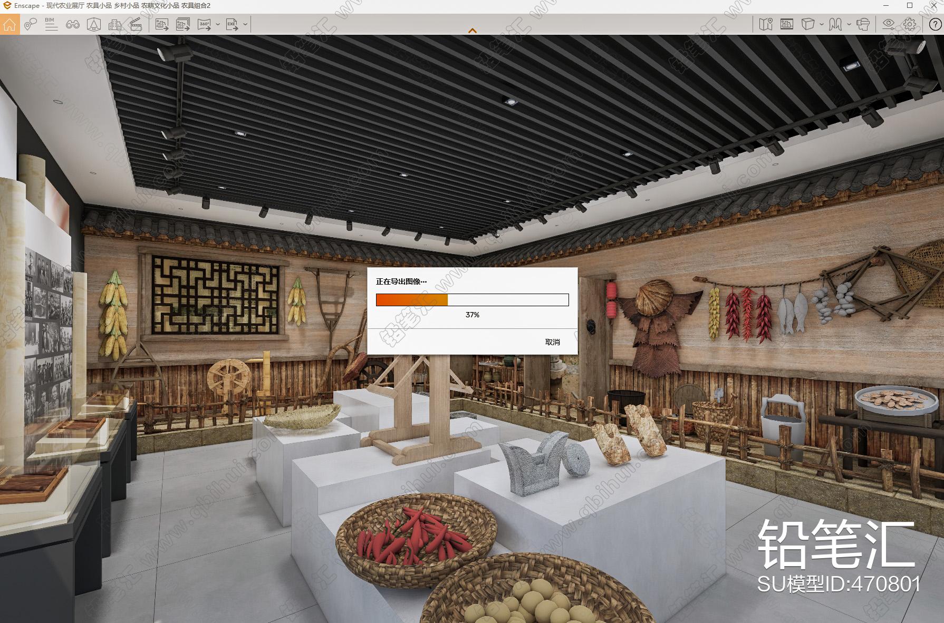Open the asset library (buildings icon)

[x=114, y=24]
